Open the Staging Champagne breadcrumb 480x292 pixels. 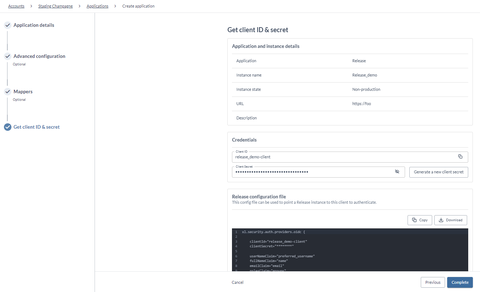pyautogui.click(x=55, y=6)
